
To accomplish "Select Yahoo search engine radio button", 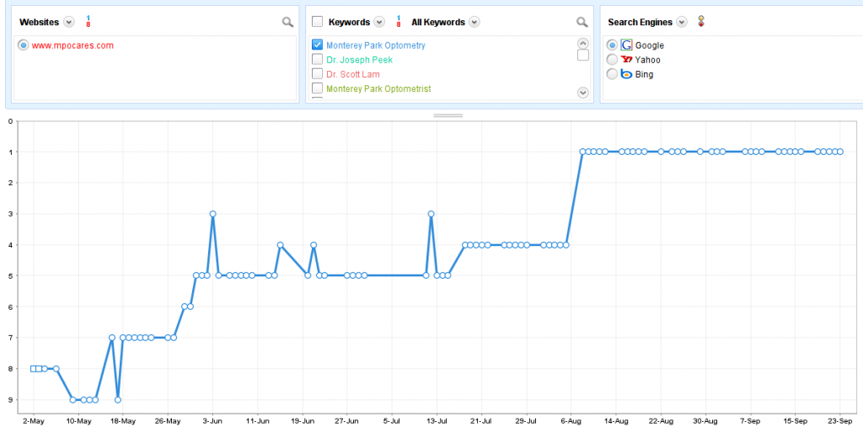I will click(x=612, y=60).
